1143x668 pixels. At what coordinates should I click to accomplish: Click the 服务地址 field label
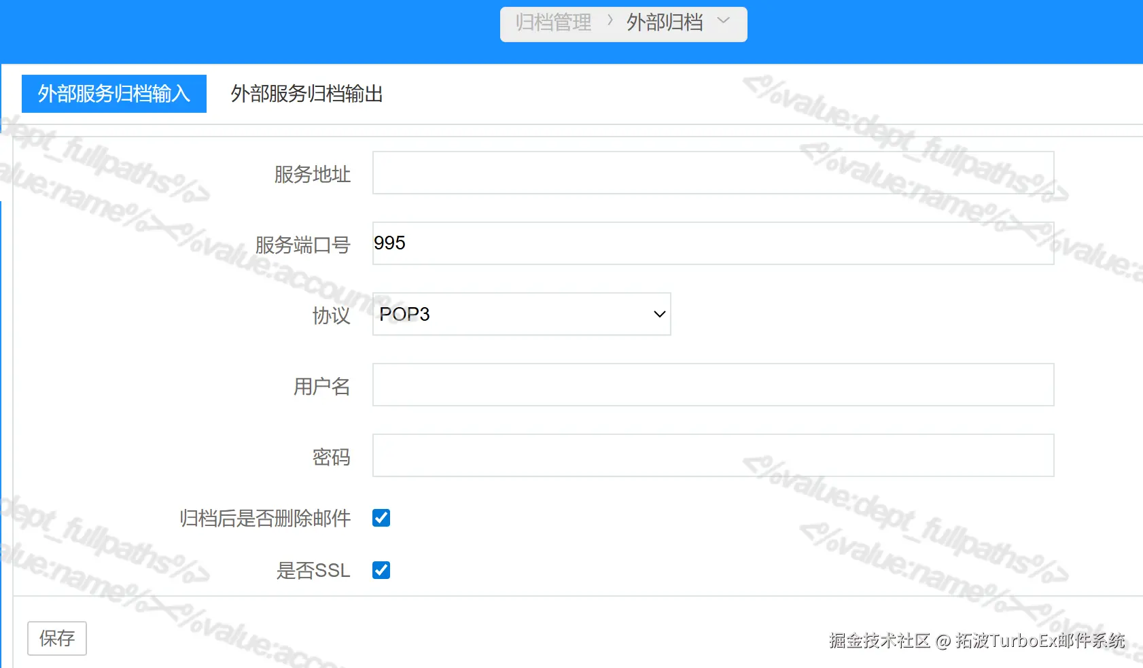point(311,175)
